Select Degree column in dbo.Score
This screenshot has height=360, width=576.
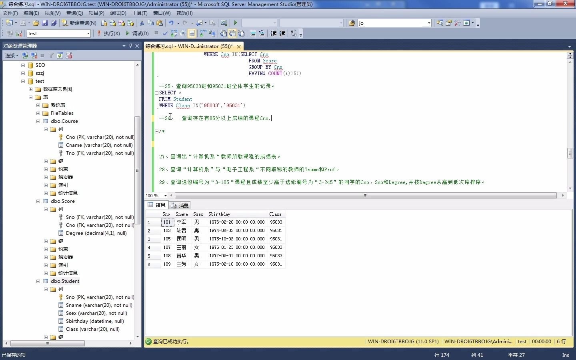tap(96, 233)
